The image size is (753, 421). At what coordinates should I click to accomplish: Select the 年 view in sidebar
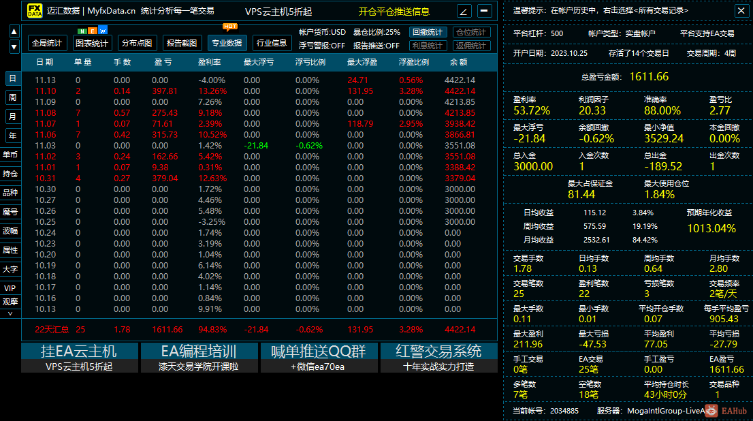point(13,136)
